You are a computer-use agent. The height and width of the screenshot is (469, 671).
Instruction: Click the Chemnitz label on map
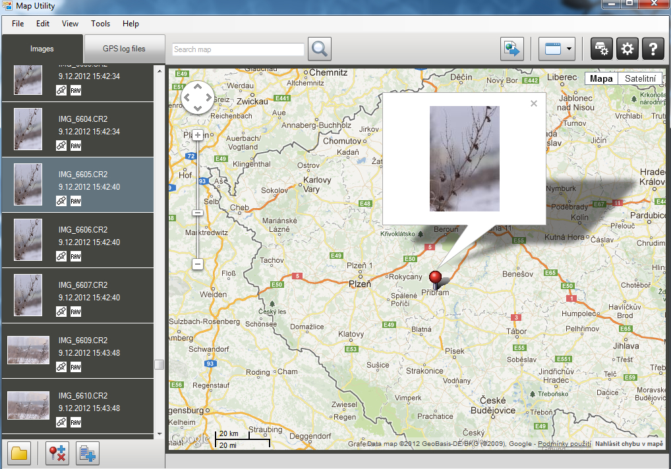pos(328,72)
